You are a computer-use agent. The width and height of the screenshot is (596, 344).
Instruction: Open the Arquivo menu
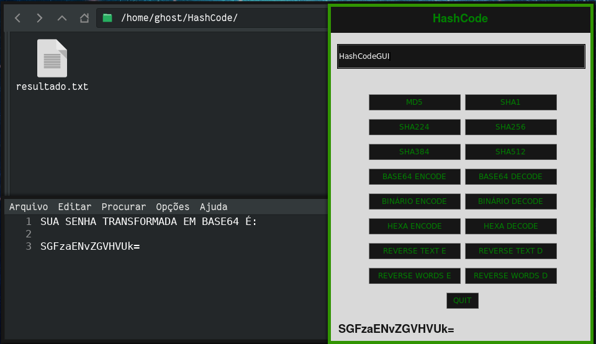29,206
